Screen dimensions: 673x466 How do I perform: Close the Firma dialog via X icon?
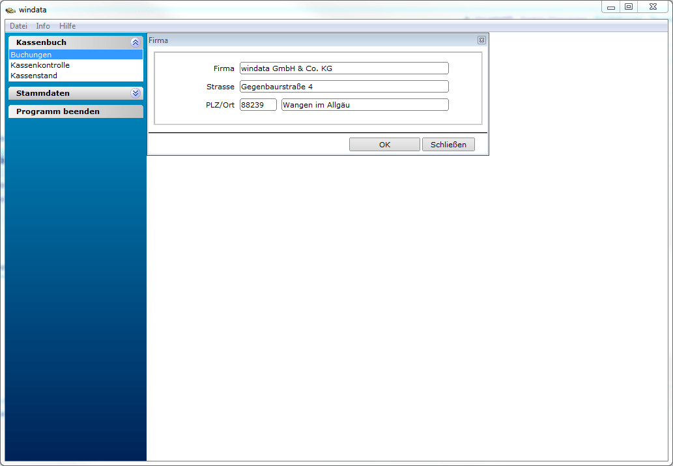pyautogui.click(x=481, y=40)
